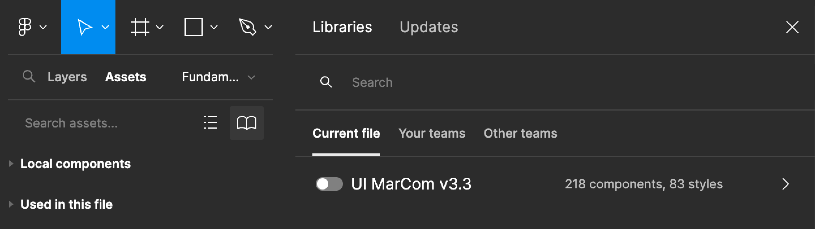This screenshot has height=229, width=815.
Task: Select the Pen tool
Action: click(247, 27)
